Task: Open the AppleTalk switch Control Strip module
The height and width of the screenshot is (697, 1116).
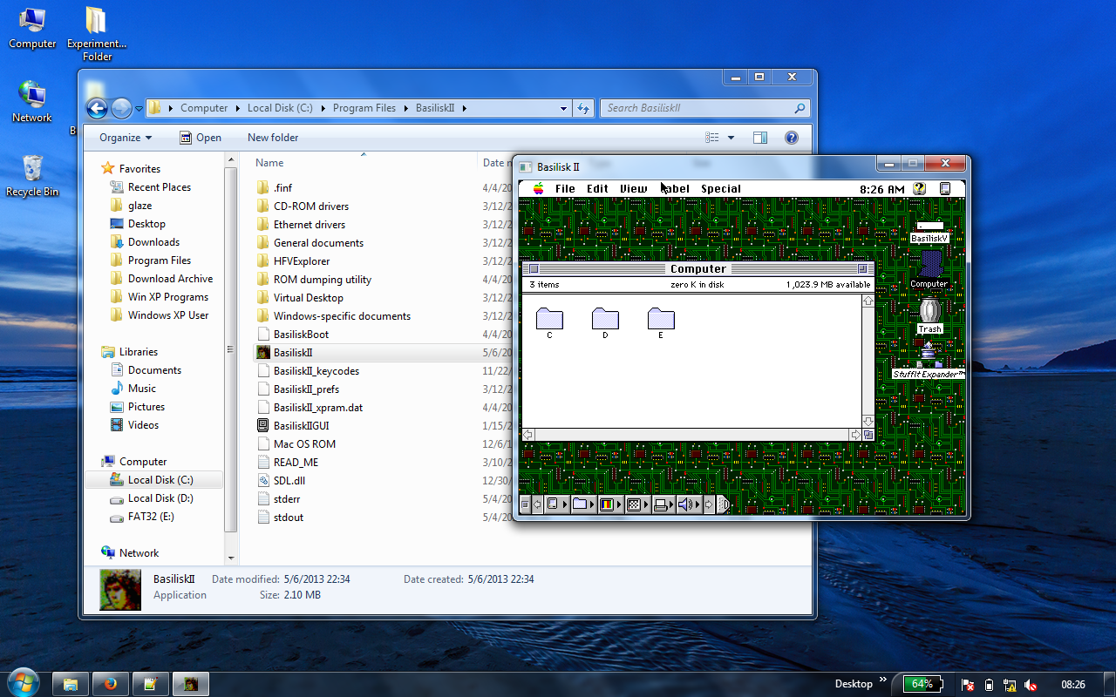Action: 557,504
